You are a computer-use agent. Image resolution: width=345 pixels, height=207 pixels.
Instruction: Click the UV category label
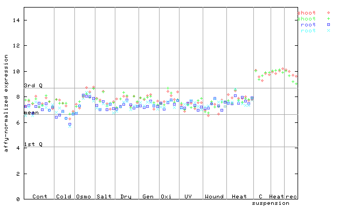(188, 196)
